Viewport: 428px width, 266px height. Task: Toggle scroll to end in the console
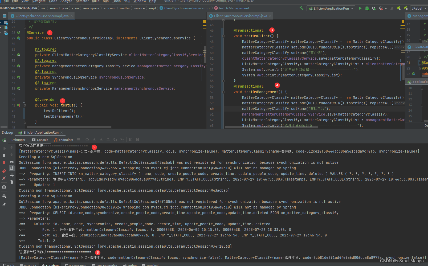tap(12, 168)
